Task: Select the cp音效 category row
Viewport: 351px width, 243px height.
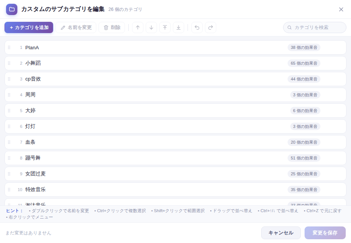Action: [175, 79]
